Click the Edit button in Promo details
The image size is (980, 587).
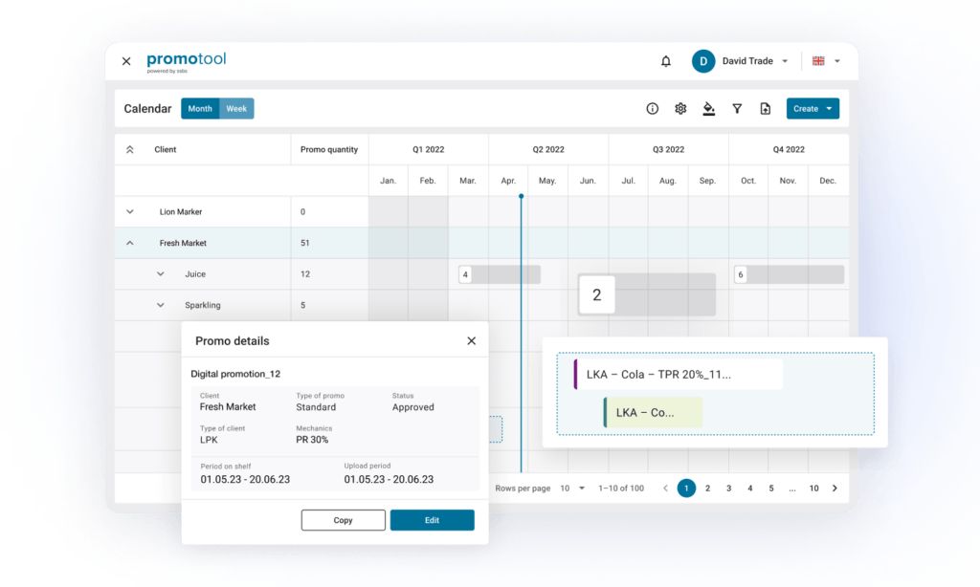[432, 520]
